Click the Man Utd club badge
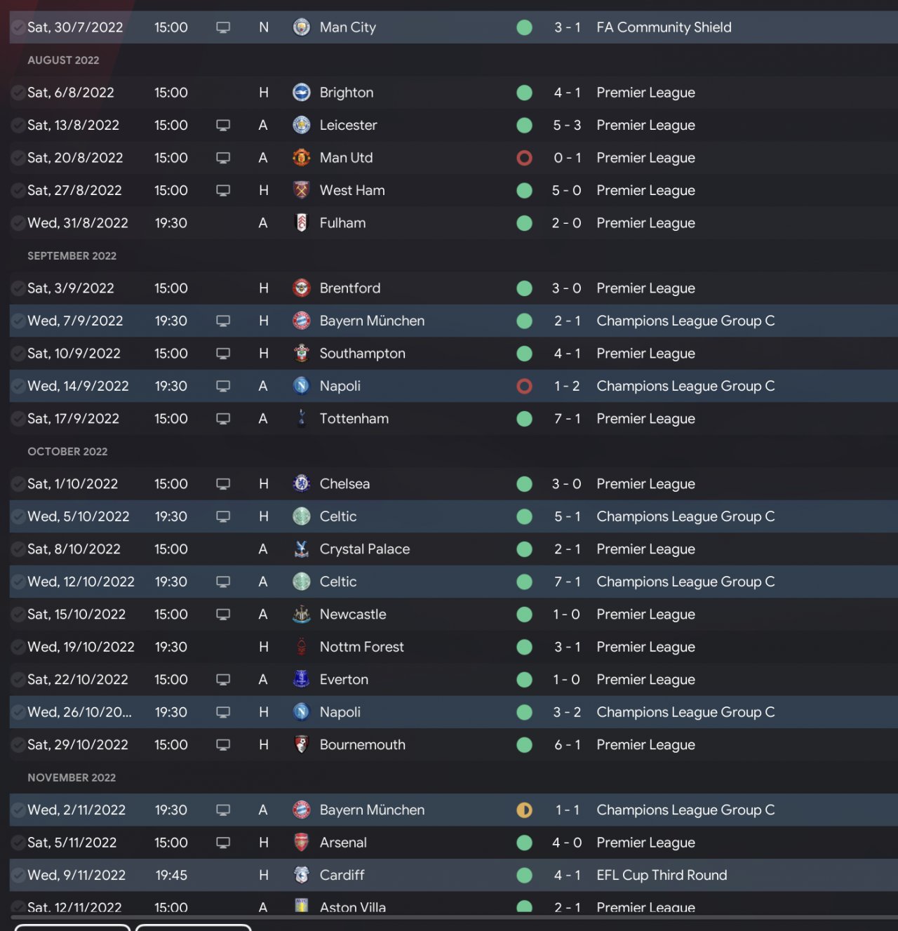 click(x=301, y=158)
